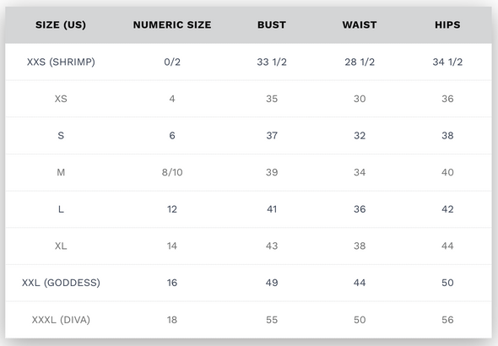Click the 34 1/2 hips value
498x346 pixels.
pos(447,62)
